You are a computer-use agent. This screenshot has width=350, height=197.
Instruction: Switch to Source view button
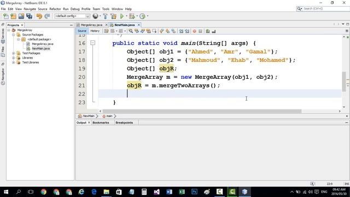[x=82, y=31]
